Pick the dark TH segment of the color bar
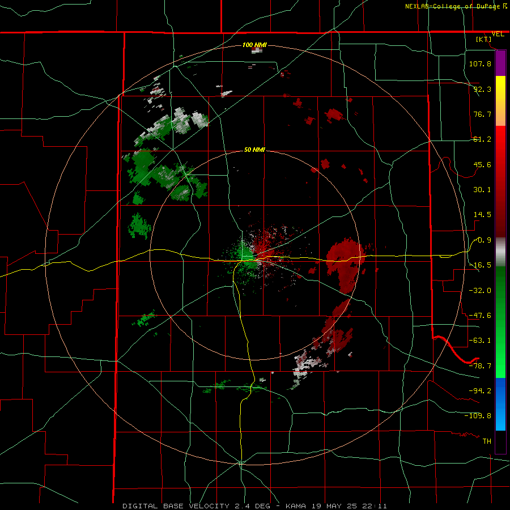 pyautogui.click(x=500, y=441)
